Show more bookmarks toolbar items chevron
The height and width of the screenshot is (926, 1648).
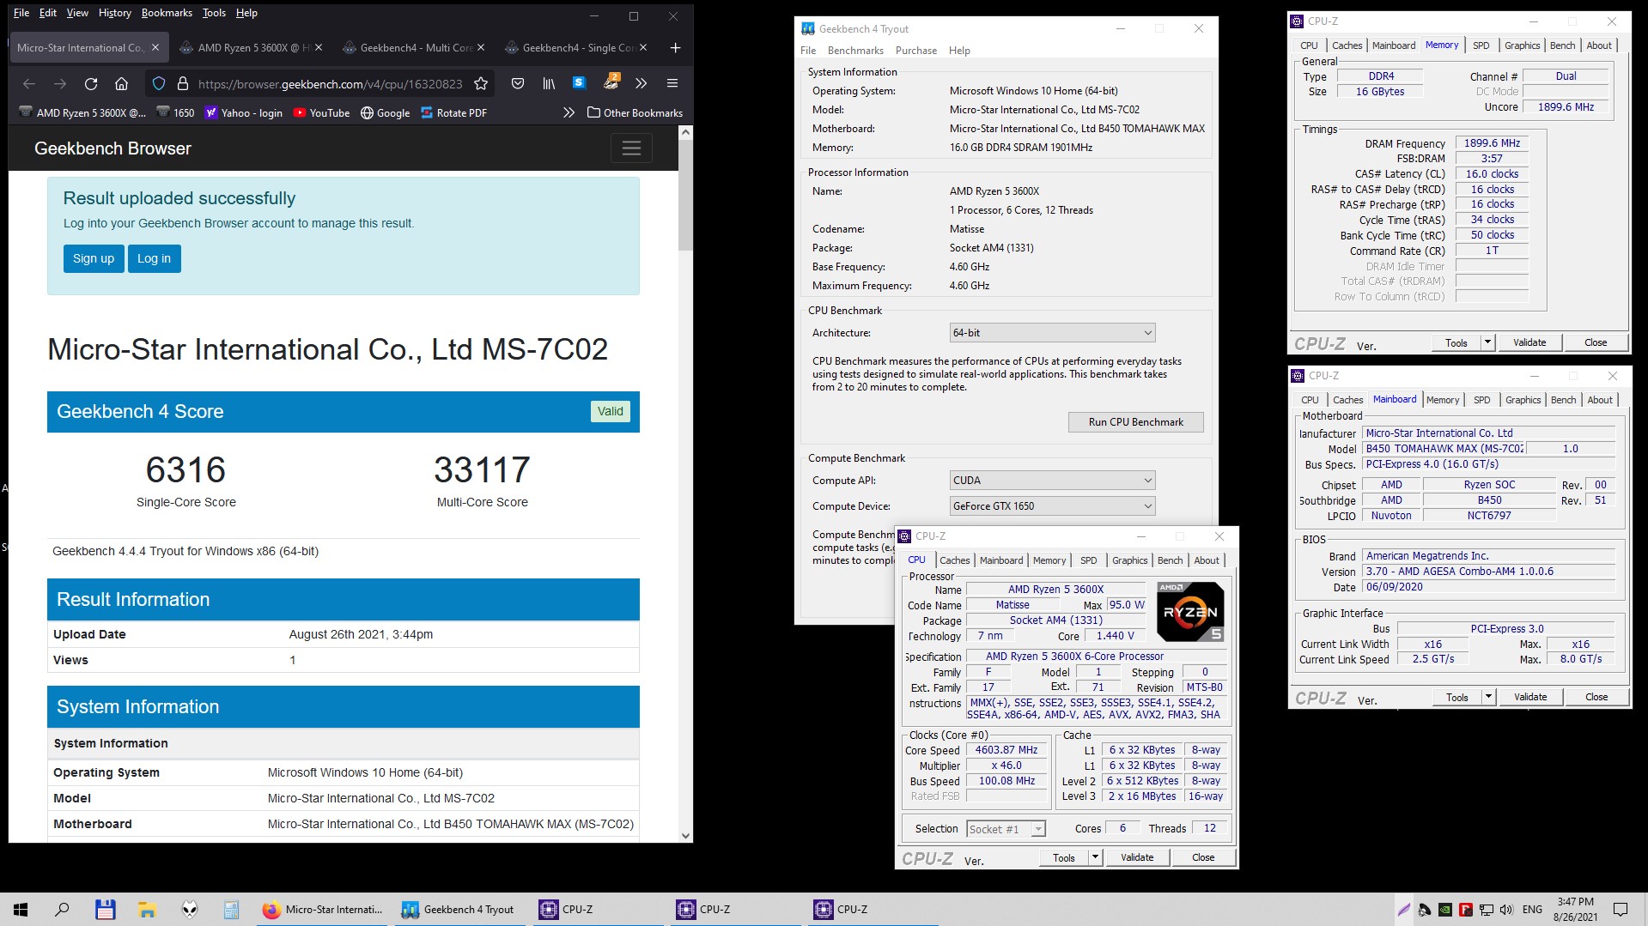point(569,112)
